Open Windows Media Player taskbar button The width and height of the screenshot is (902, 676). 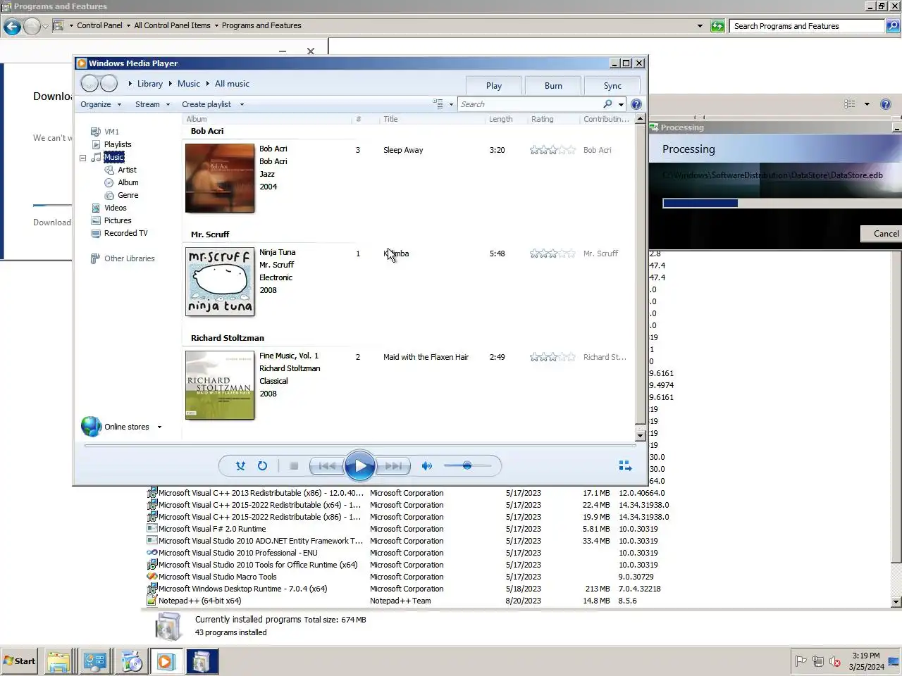click(166, 662)
